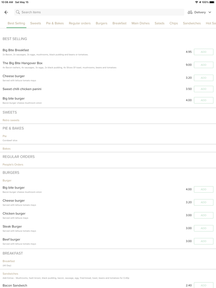216x288 pixels.
Task: Tap the back arrow icon
Action: pyautogui.click(x=6, y=12)
